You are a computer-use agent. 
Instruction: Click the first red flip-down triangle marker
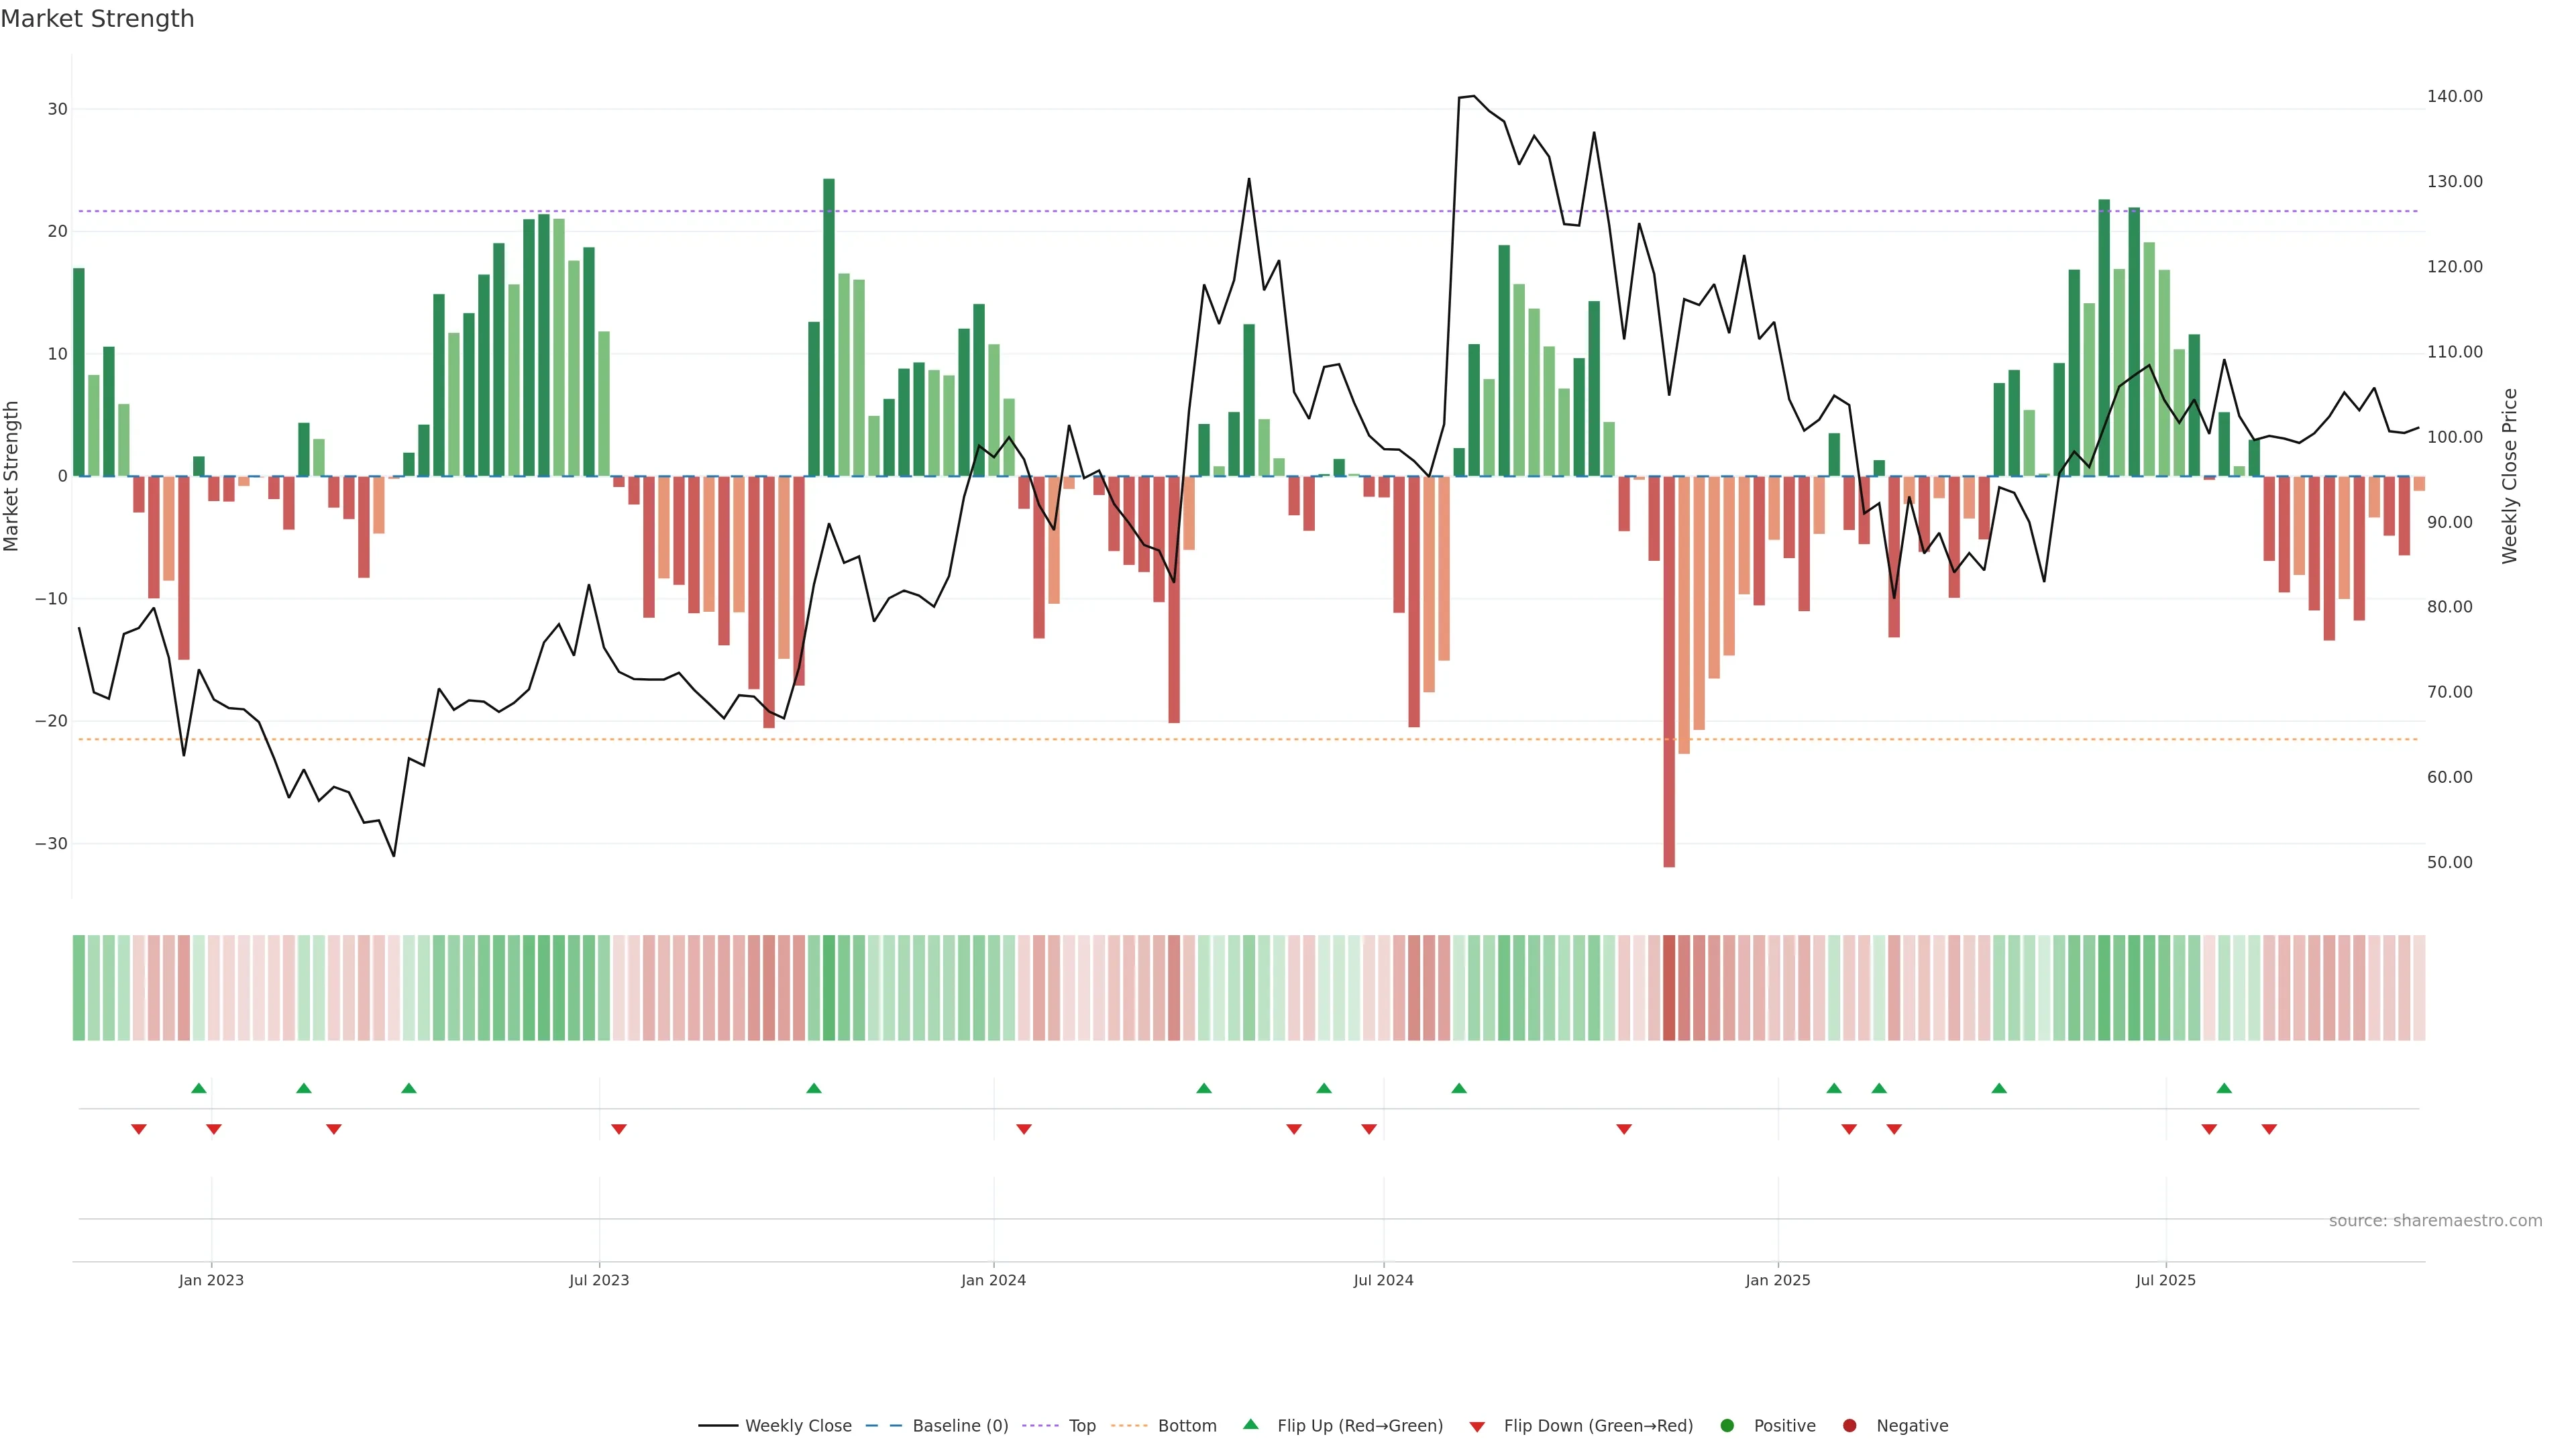pos(139,1129)
